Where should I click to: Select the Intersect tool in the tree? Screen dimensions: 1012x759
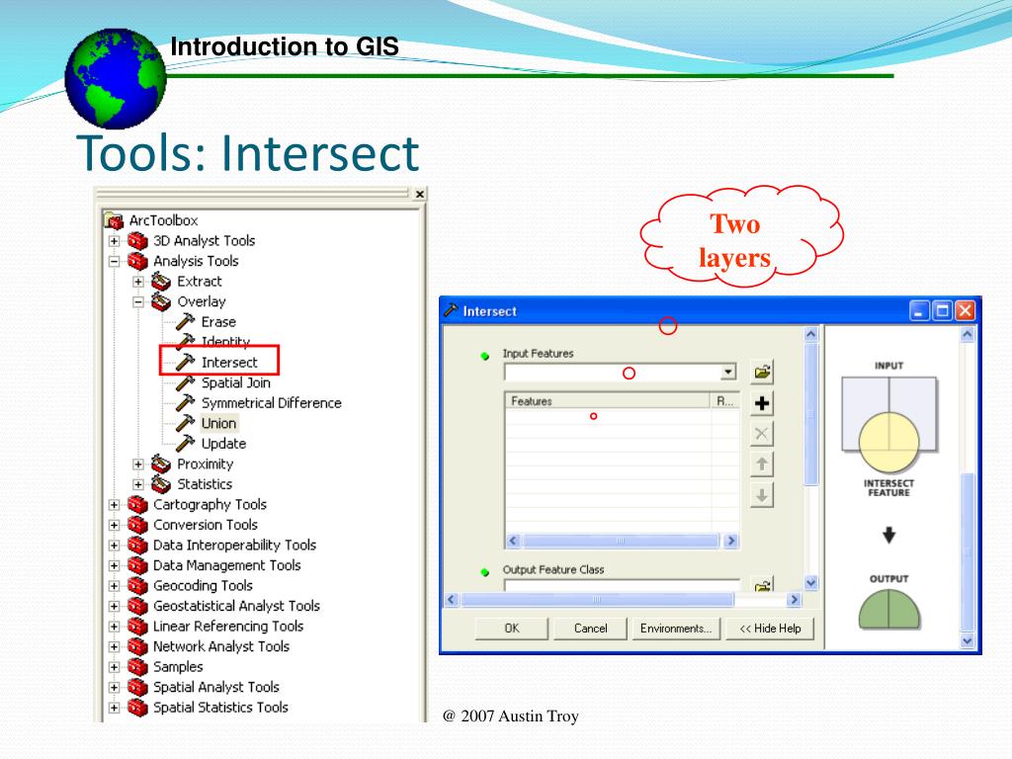pyautogui.click(x=229, y=363)
